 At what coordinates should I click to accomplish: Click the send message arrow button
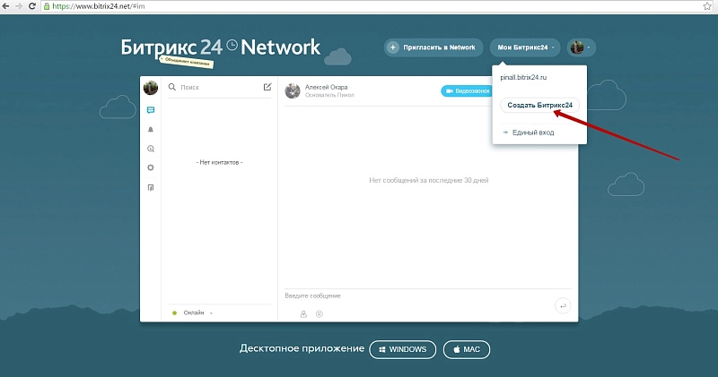point(563,306)
